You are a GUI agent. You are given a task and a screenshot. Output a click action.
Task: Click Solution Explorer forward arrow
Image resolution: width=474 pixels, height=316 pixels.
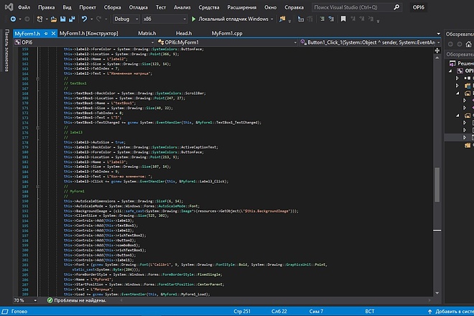click(x=460, y=44)
